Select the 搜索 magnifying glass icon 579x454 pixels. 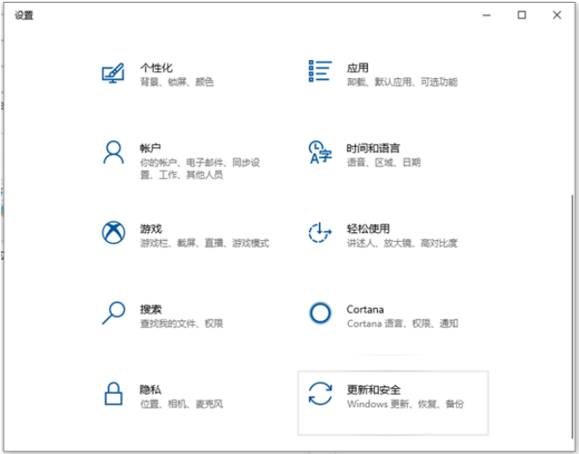click(113, 313)
